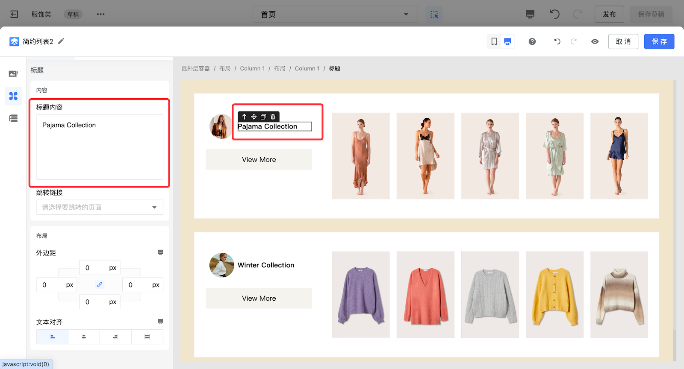
Task: Click 布局 in the breadcrumb path
Action: pyautogui.click(x=225, y=68)
